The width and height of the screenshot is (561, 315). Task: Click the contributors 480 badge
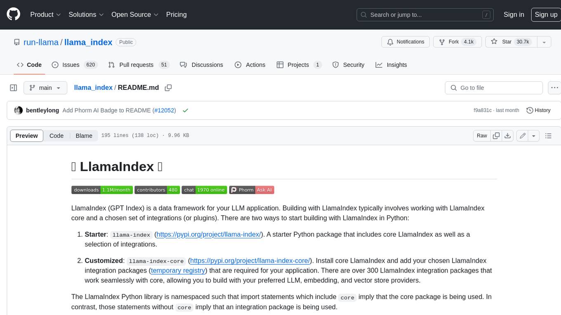[x=157, y=190]
